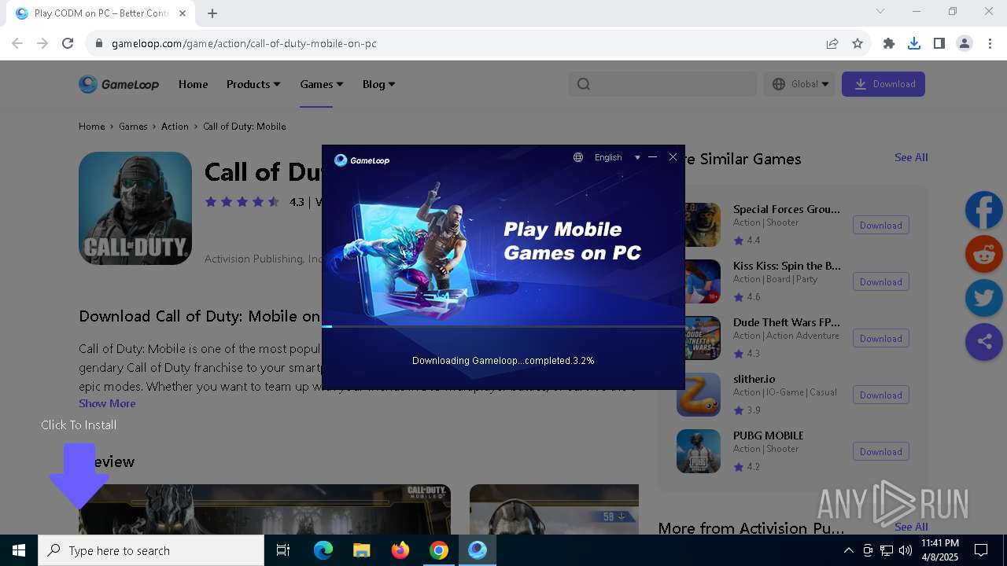
Task: Go to Action breadcrumb link
Action: 175,127
